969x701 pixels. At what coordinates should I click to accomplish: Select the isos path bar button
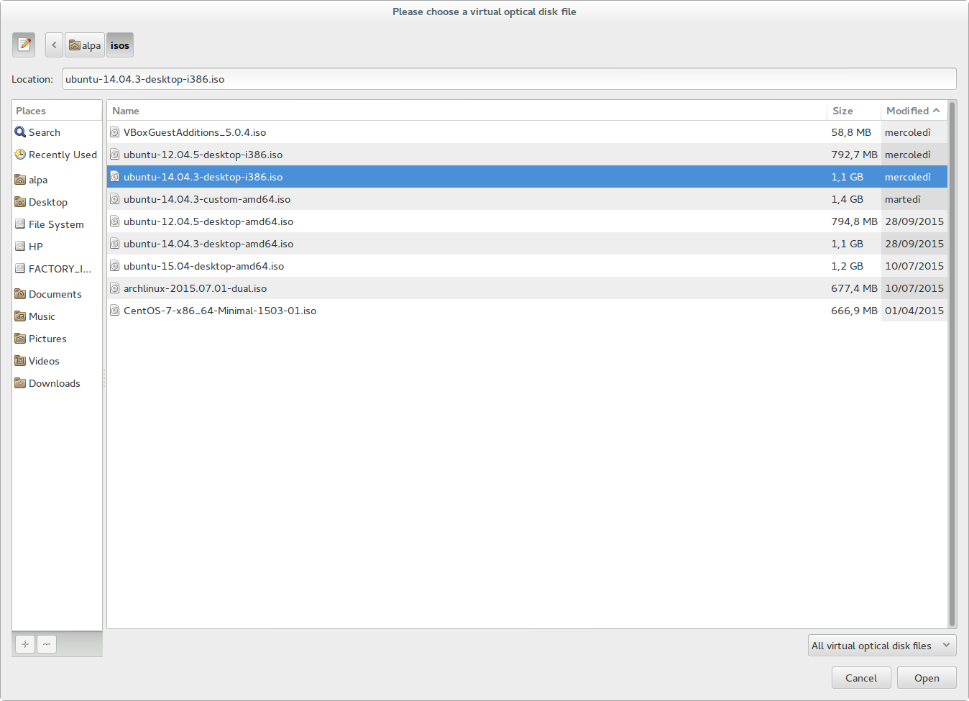(x=120, y=45)
